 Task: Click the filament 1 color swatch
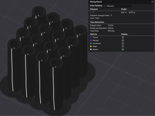click(91, 12)
